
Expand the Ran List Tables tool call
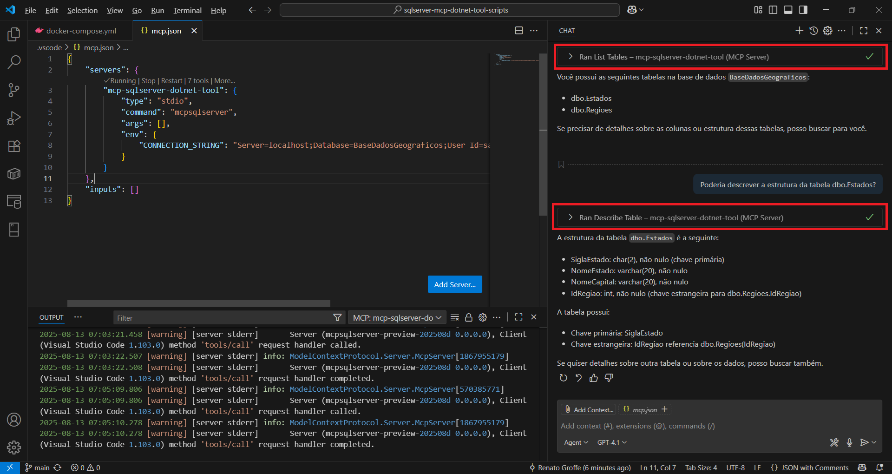tap(720, 57)
